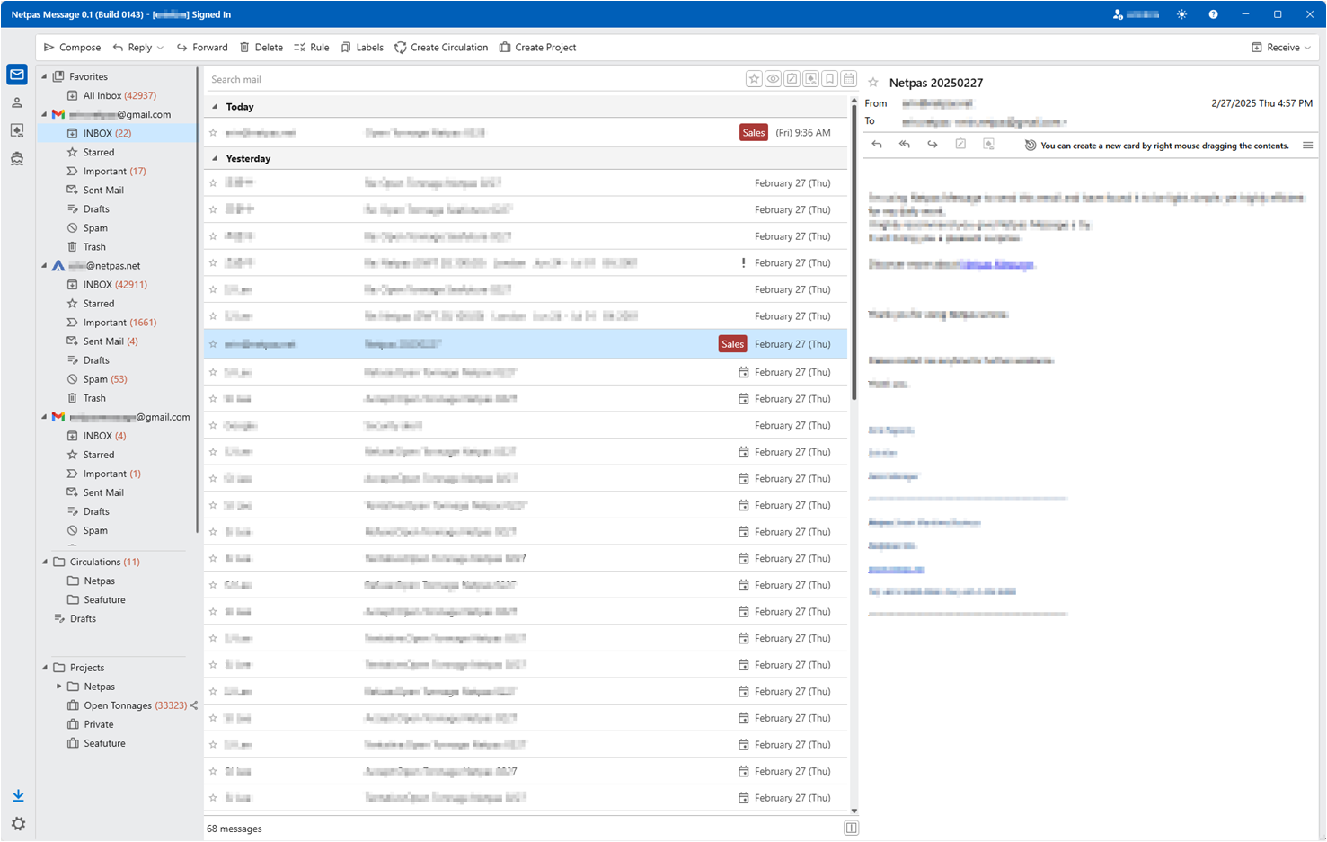
Task: Expand the Netpas folder under Projects
Action: click(x=59, y=687)
